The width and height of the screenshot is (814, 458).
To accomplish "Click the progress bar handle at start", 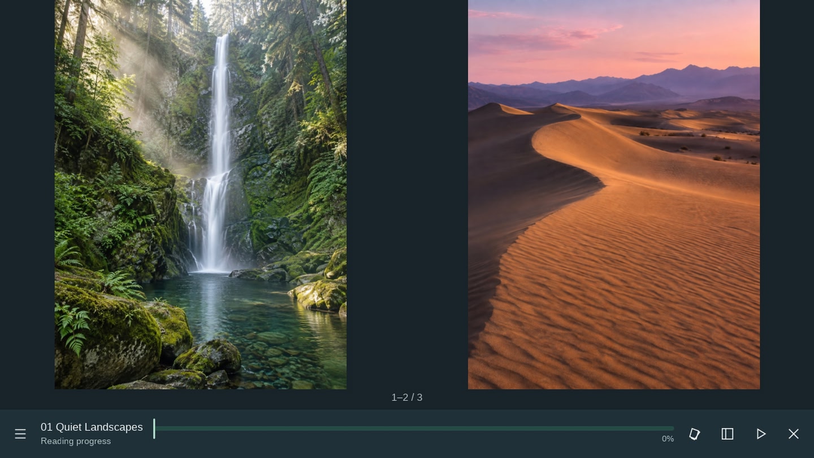I will click(154, 429).
